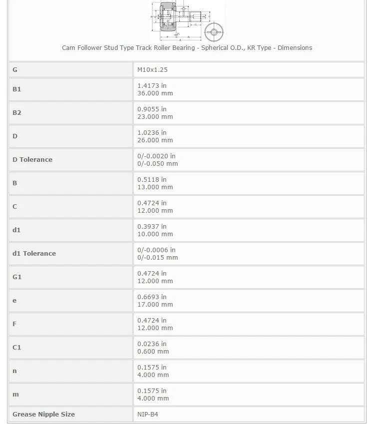
Task: Select the d1 Tolerance label
Action: [34, 253]
